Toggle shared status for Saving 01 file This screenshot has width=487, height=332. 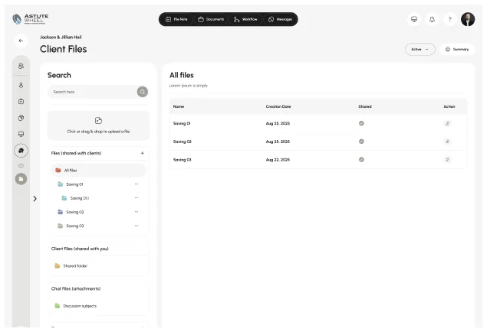(361, 123)
